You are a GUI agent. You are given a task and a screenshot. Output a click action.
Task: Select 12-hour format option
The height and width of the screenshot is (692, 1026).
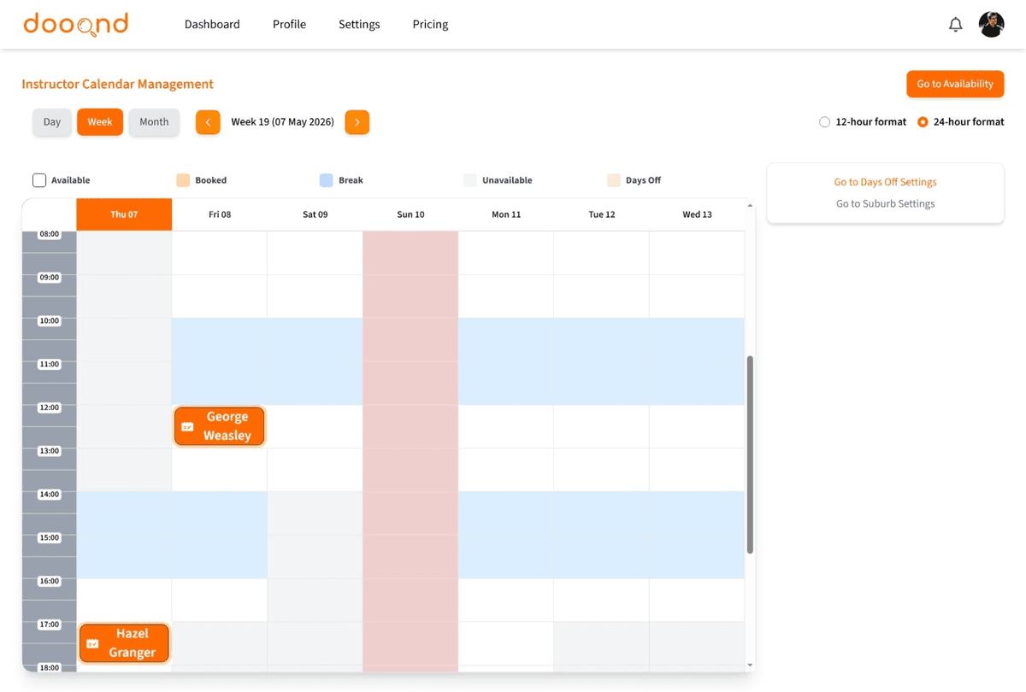[825, 122]
